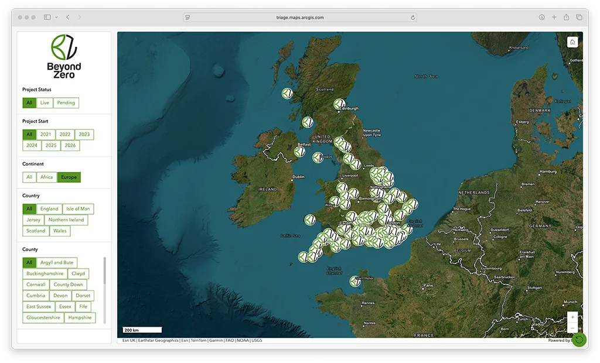Zoom in with the plus map button
The height and width of the screenshot is (363, 600).
tap(572, 317)
